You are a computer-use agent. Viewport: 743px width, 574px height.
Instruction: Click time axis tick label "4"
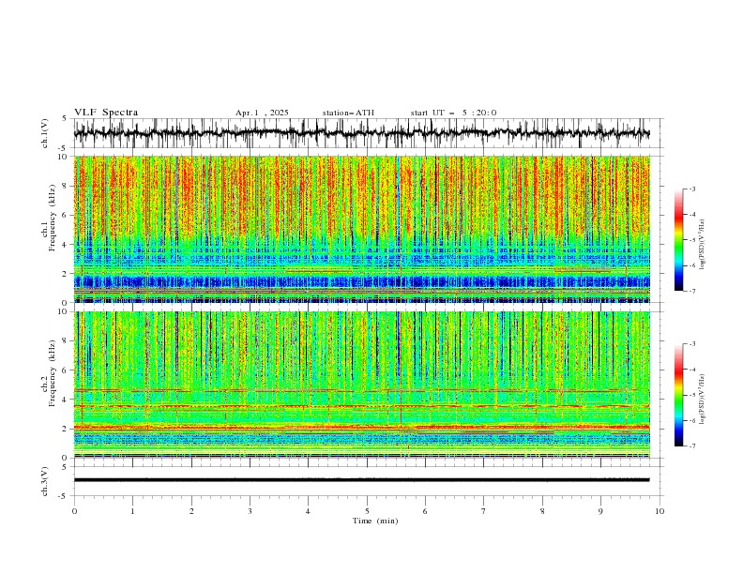pos(308,511)
